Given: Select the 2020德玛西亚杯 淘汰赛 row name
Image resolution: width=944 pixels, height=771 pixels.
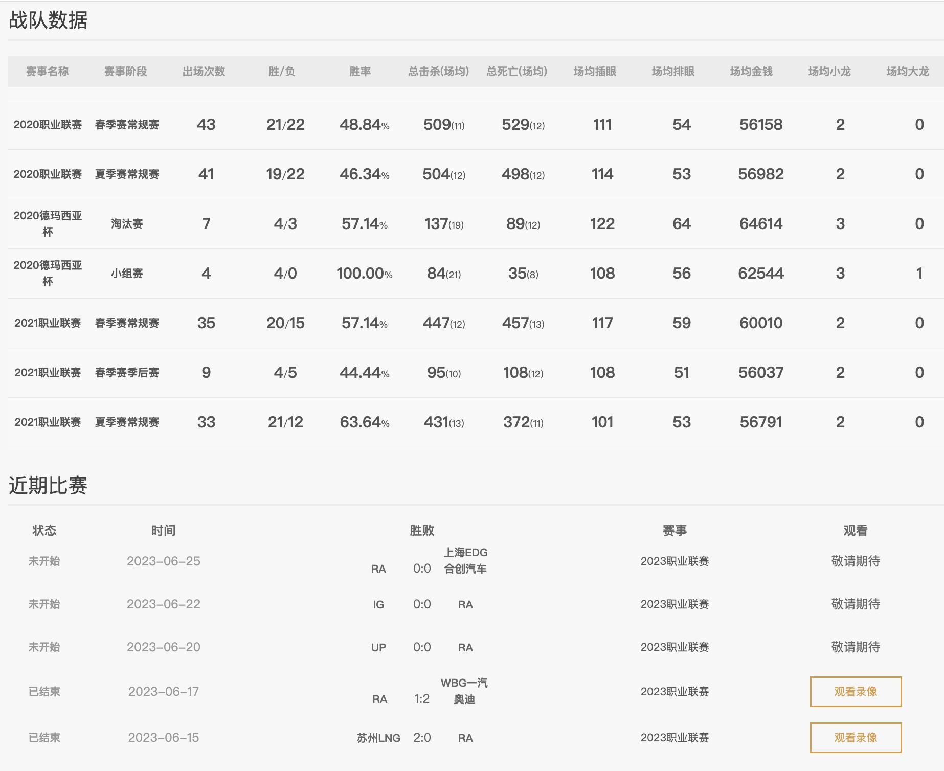Looking at the screenshot, I should pos(48,223).
